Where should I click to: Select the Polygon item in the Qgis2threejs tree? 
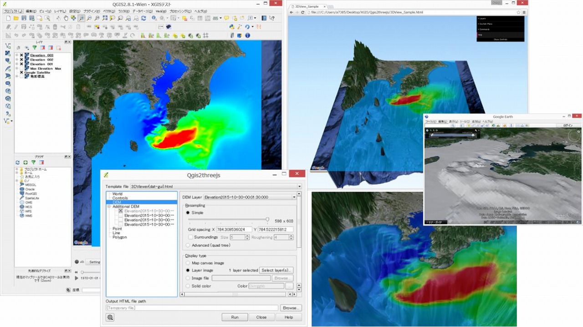pyautogui.click(x=119, y=237)
